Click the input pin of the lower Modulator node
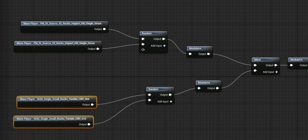The width and height of the screenshot is (308, 140). [x=199, y=88]
